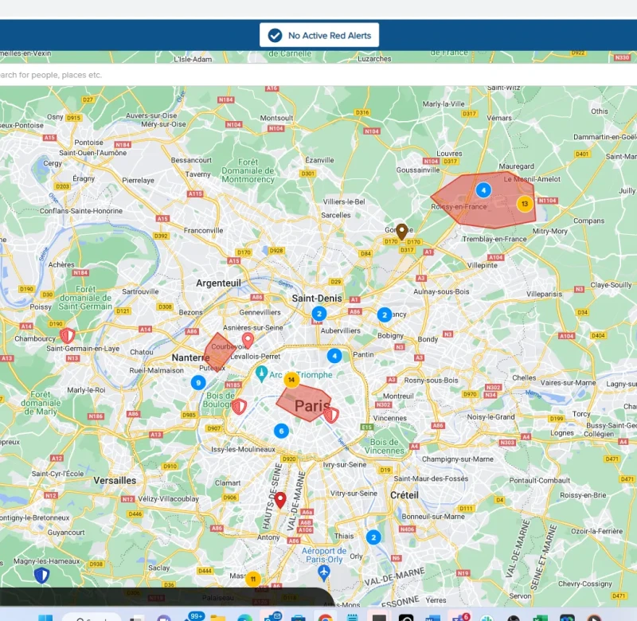Click the red shield marker near Saint-Germain-en-Laye
Viewport: 637px width, 621px height.
click(x=68, y=335)
